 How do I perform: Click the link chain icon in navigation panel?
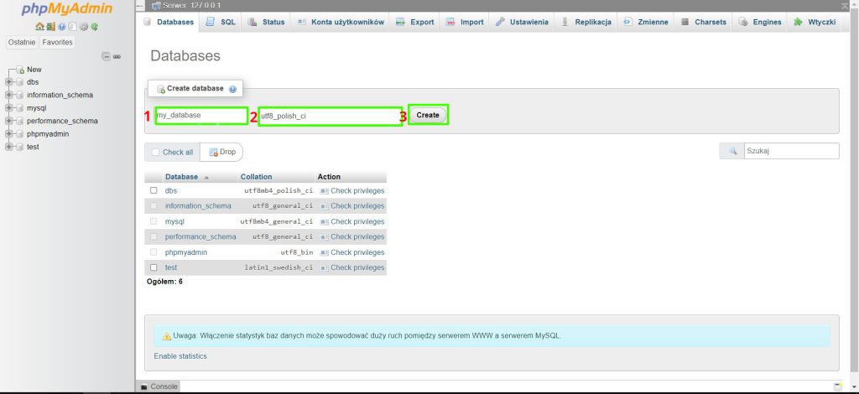pyautogui.click(x=117, y=56)
